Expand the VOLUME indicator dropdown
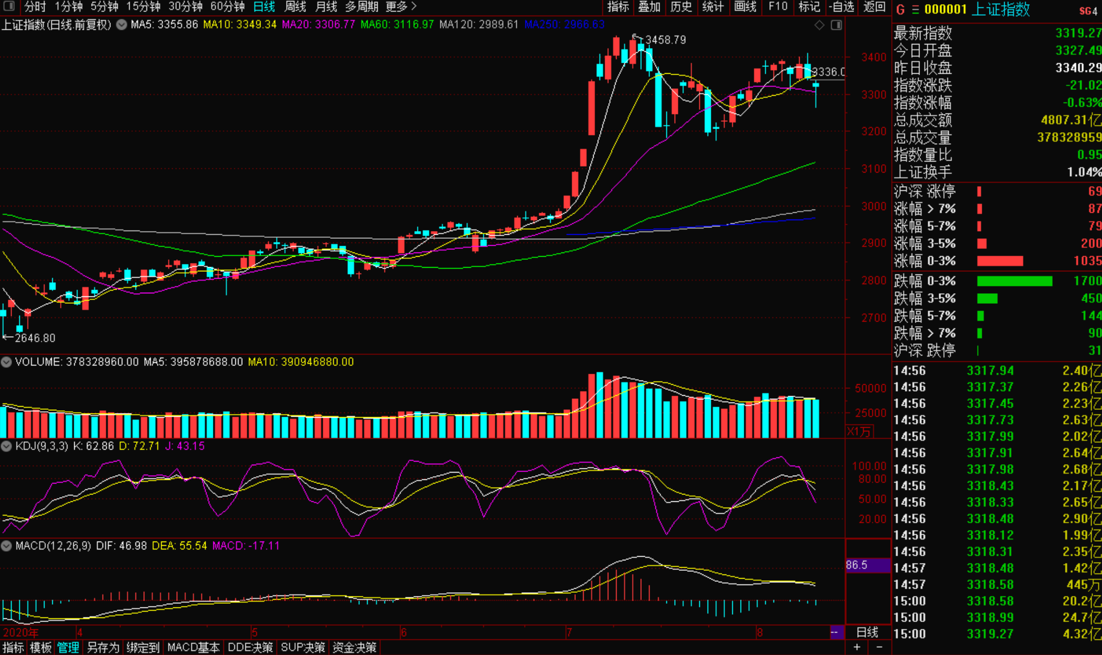 [x=6, y=362]
